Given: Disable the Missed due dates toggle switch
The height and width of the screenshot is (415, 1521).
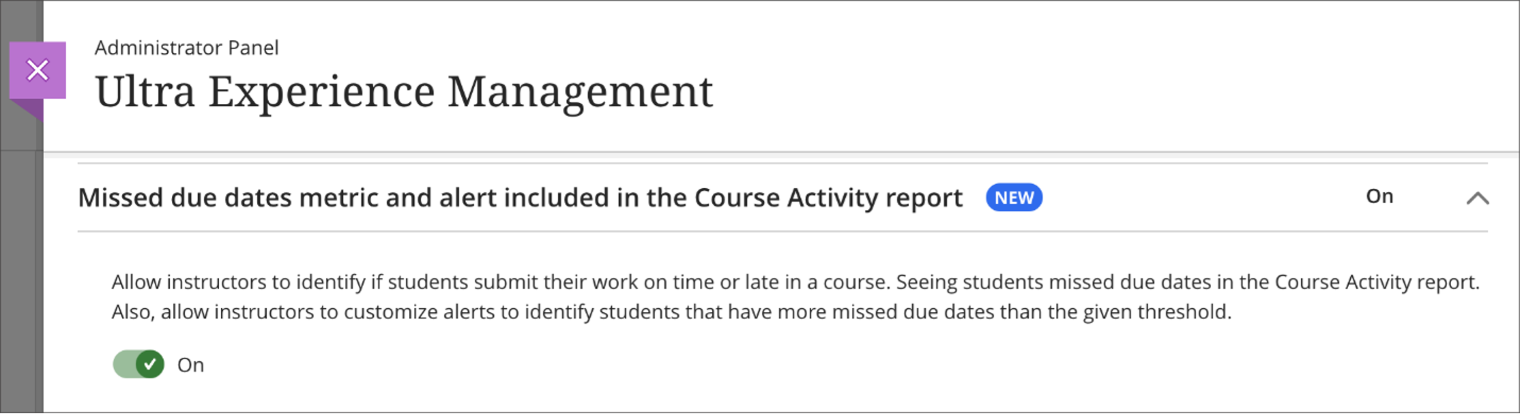Looking at the screenshot, I should [139, 364].
